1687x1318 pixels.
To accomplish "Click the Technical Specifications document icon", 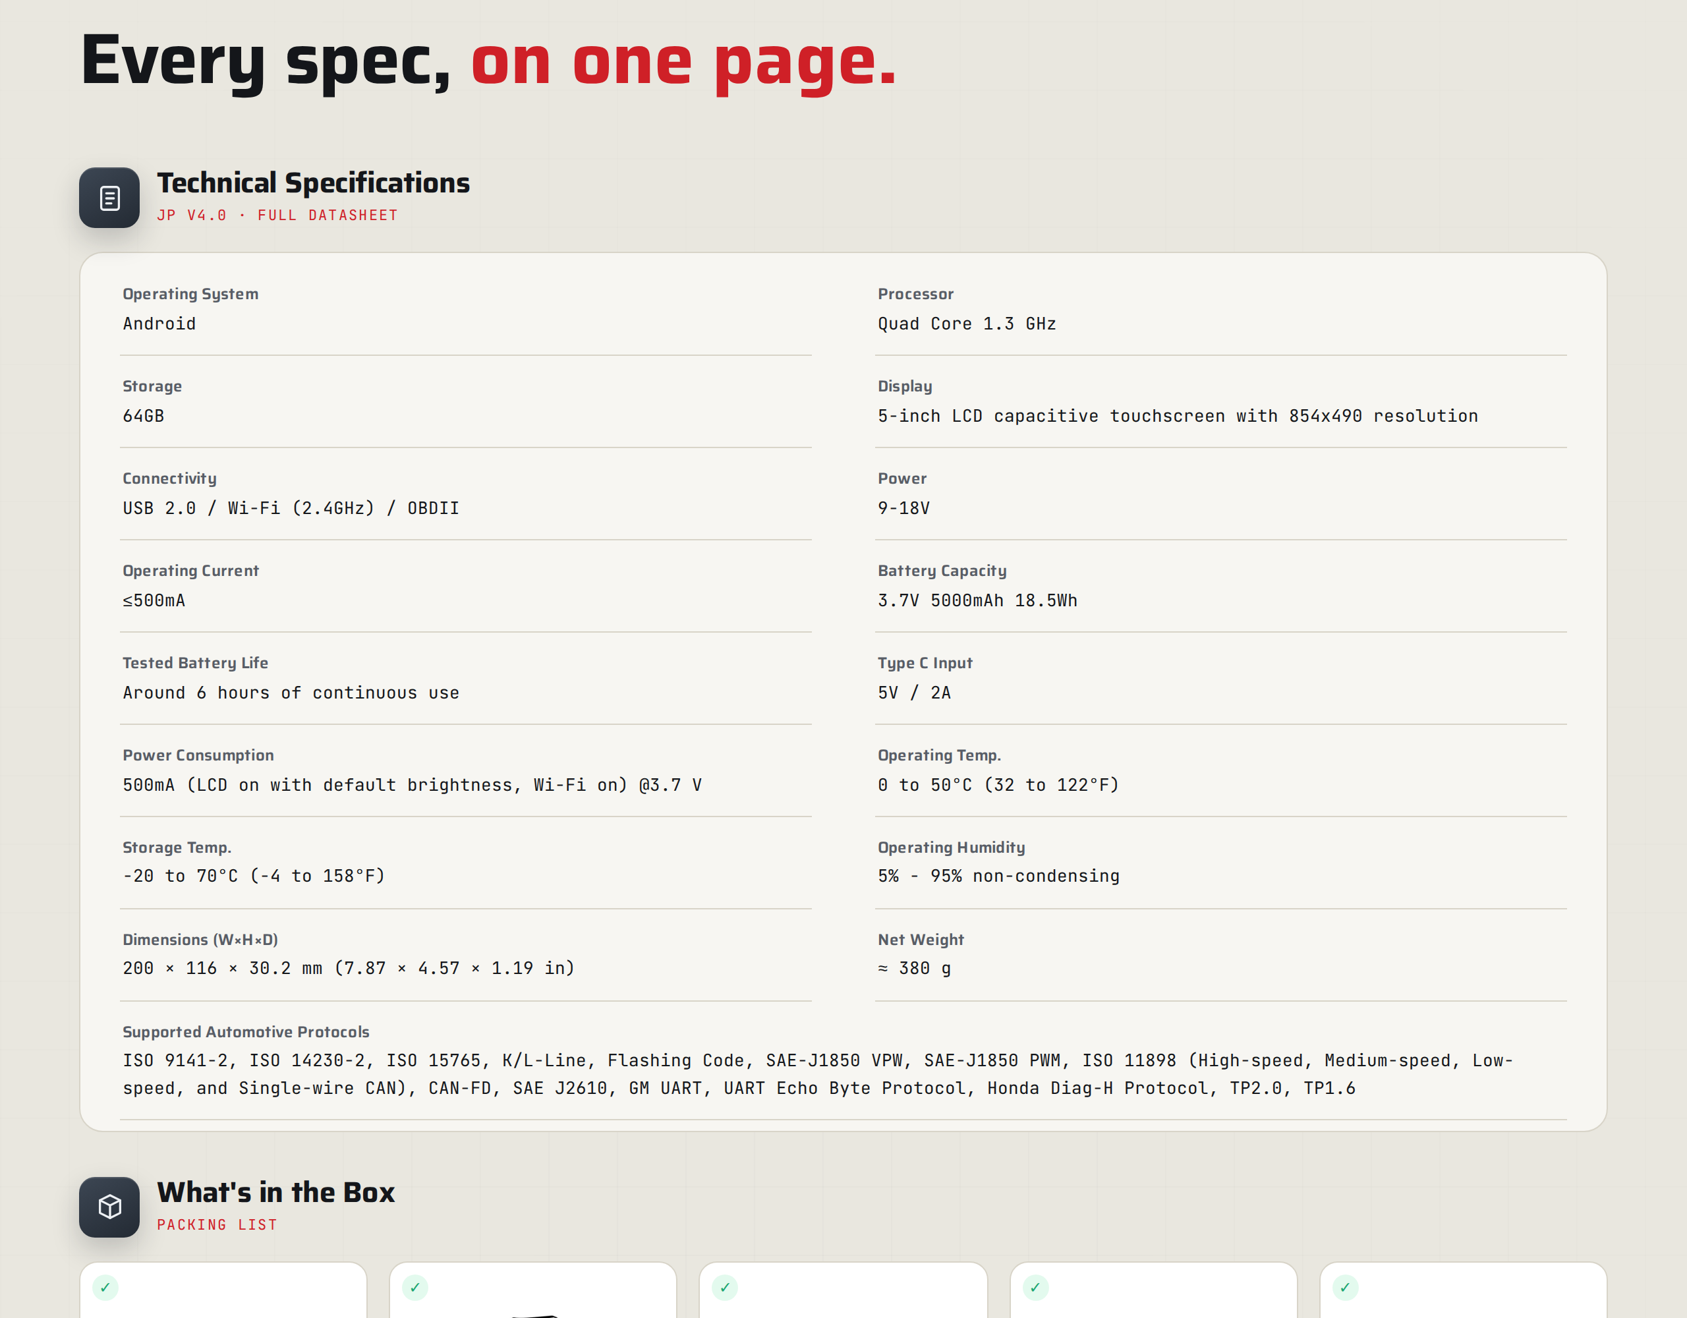I will click(x=109, y=198).
